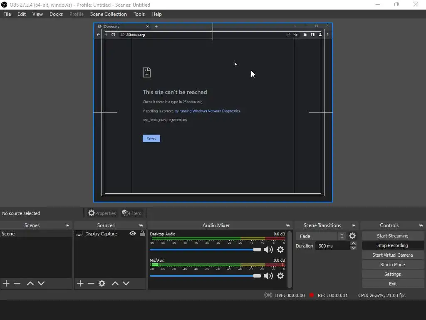The height and width of the screenshot is (320, 426).
Task: Click the Audio Mixer scrollbar
Action: coord(290,259)
